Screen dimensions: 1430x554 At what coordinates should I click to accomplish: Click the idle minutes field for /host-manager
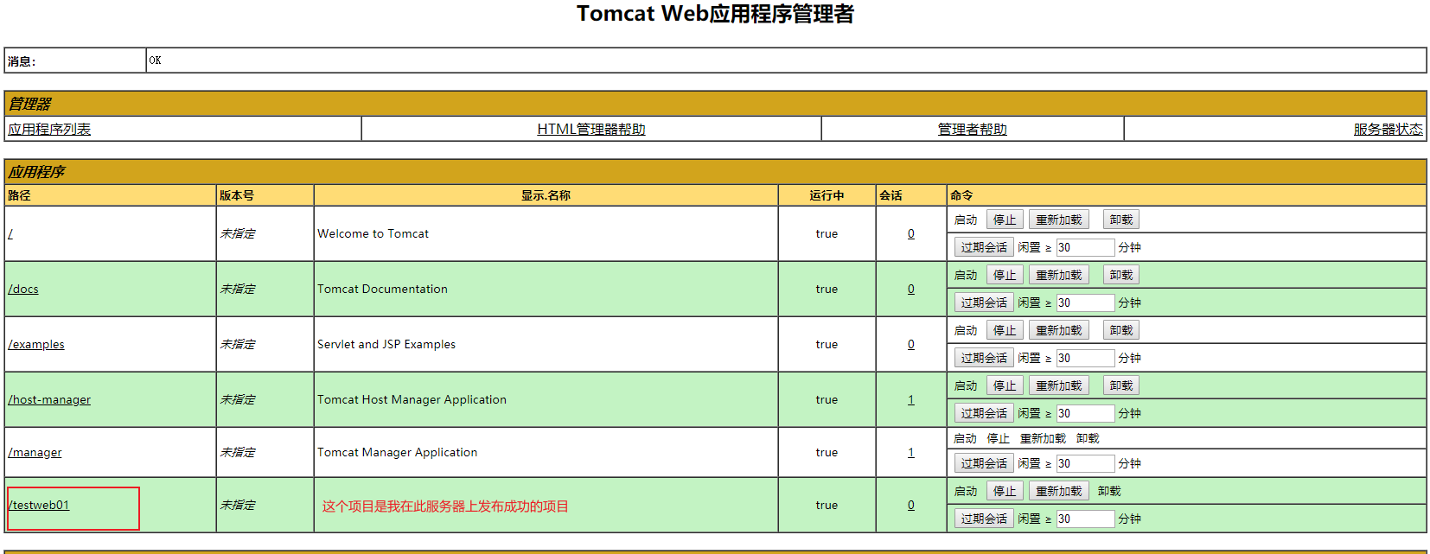pos(1085,413)
